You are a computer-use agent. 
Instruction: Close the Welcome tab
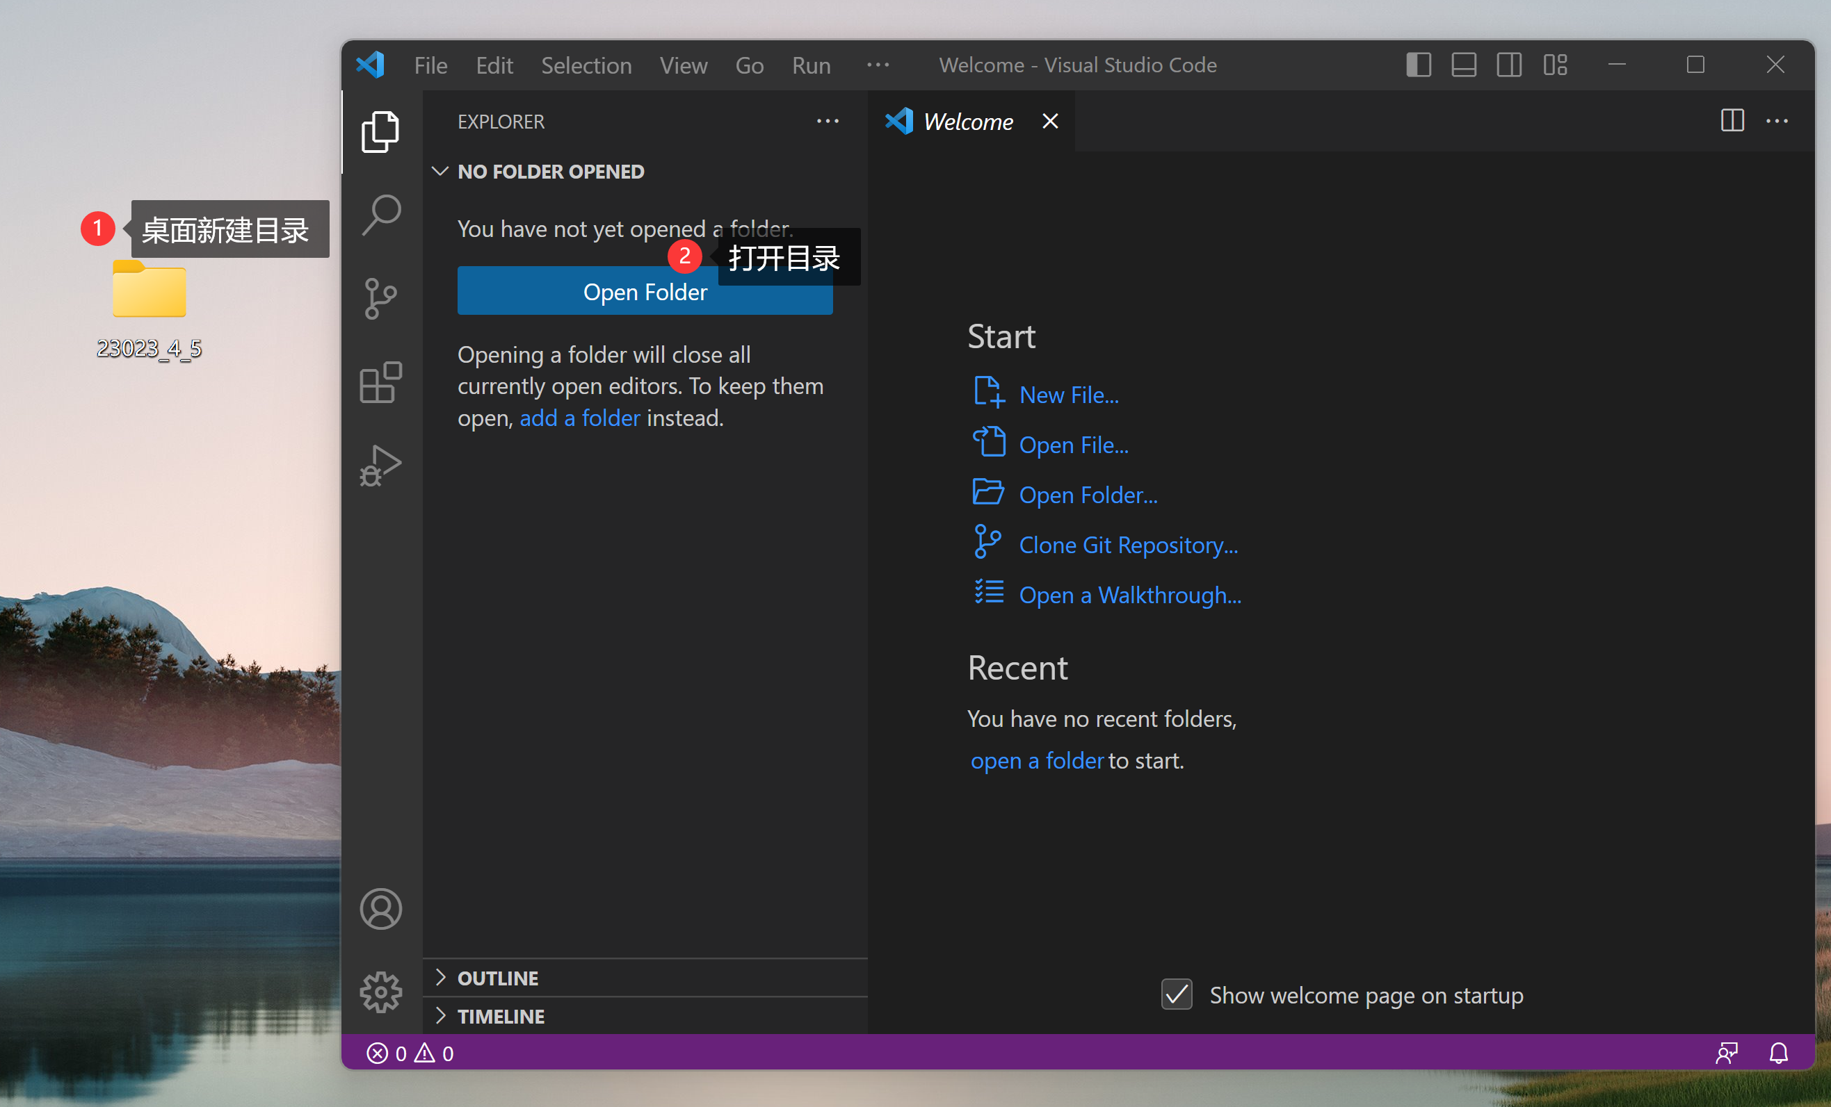coord(1050,121)
